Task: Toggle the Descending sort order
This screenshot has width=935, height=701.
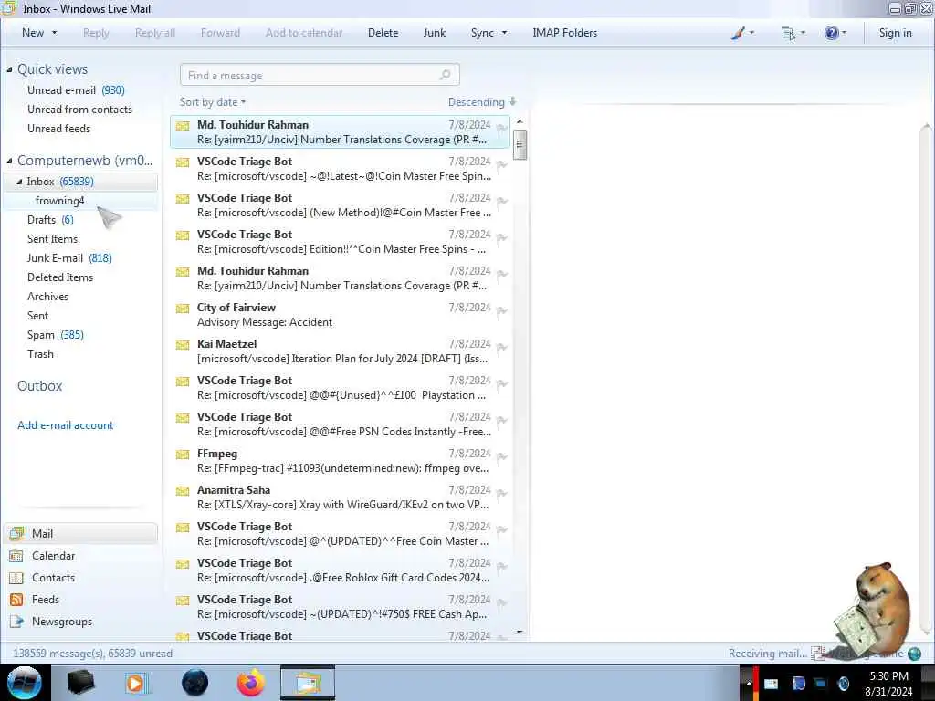Action: tap(482, 102)
